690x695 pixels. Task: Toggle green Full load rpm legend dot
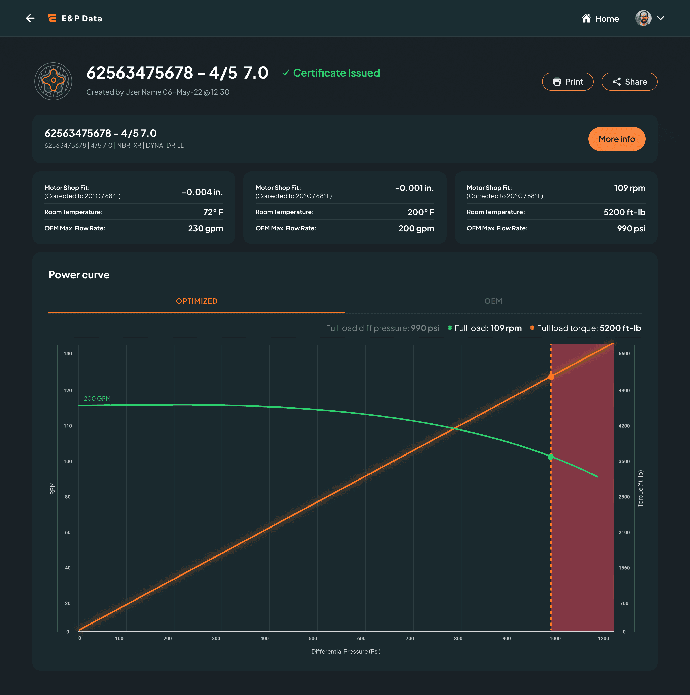coord(450,328)
